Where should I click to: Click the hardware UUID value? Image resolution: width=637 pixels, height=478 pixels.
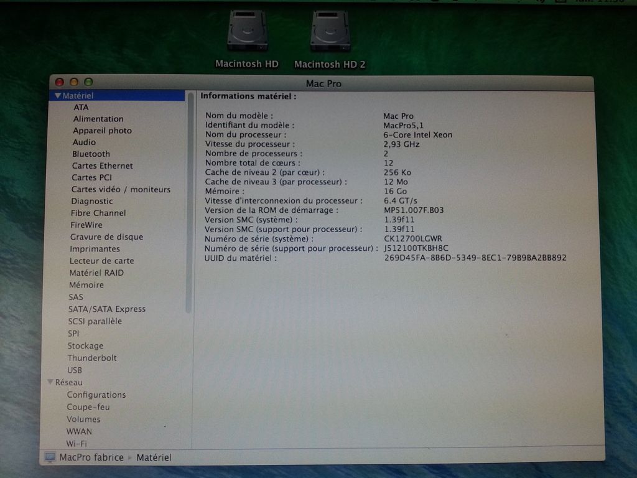tap(475, 258)
